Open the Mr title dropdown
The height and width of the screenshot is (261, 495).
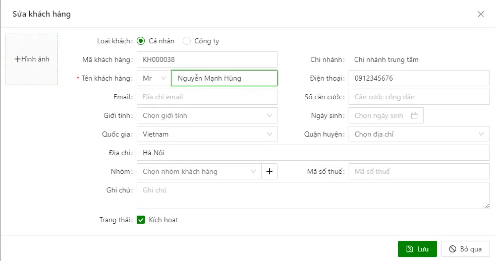154,78
